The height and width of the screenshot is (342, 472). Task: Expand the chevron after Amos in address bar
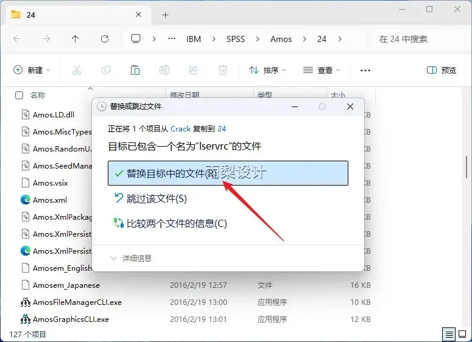point(305,39)
